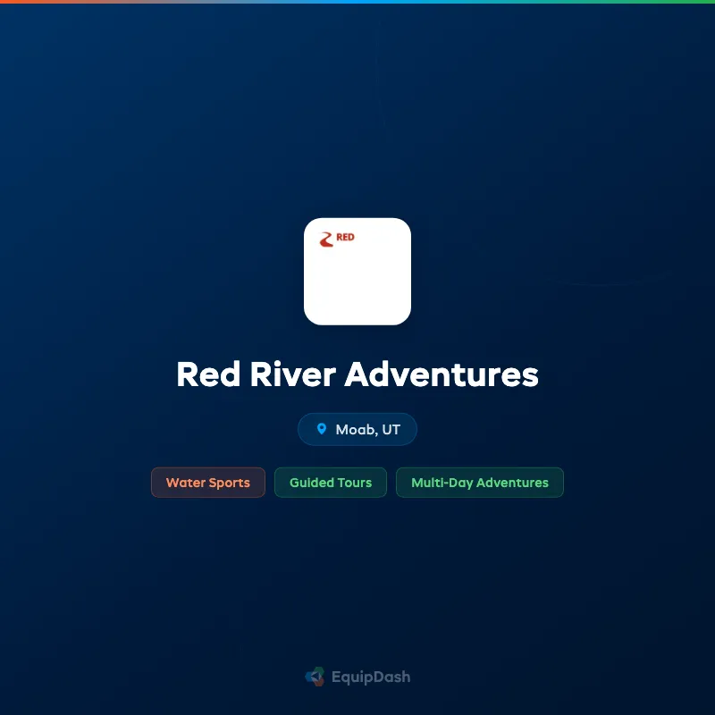Screen dimensions: 715x715
Task: Select the Red River Adventures heading text
Action: pos(357,374)
